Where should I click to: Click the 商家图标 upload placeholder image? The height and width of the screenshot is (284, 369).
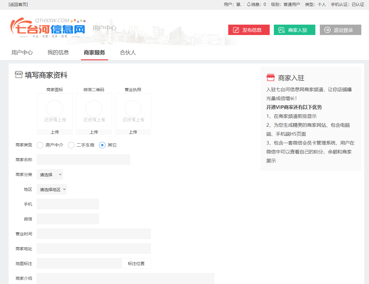(55, 111)
